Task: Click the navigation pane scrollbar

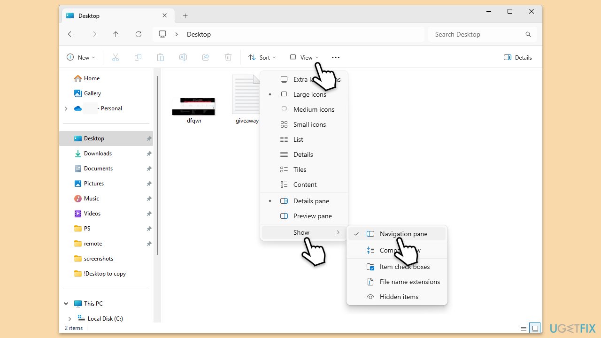Action: 157,164
